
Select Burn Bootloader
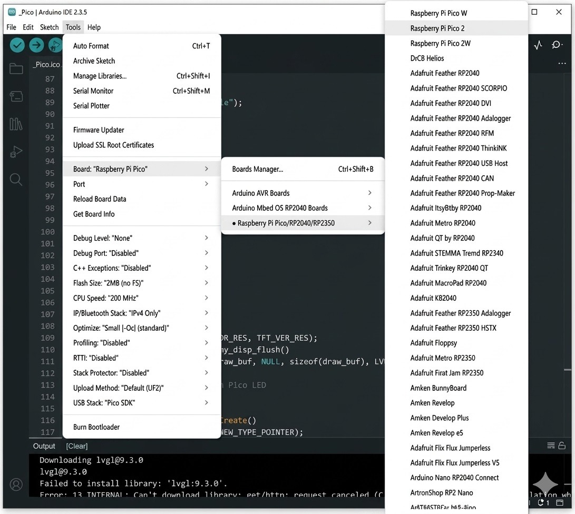tap(142, 427)
